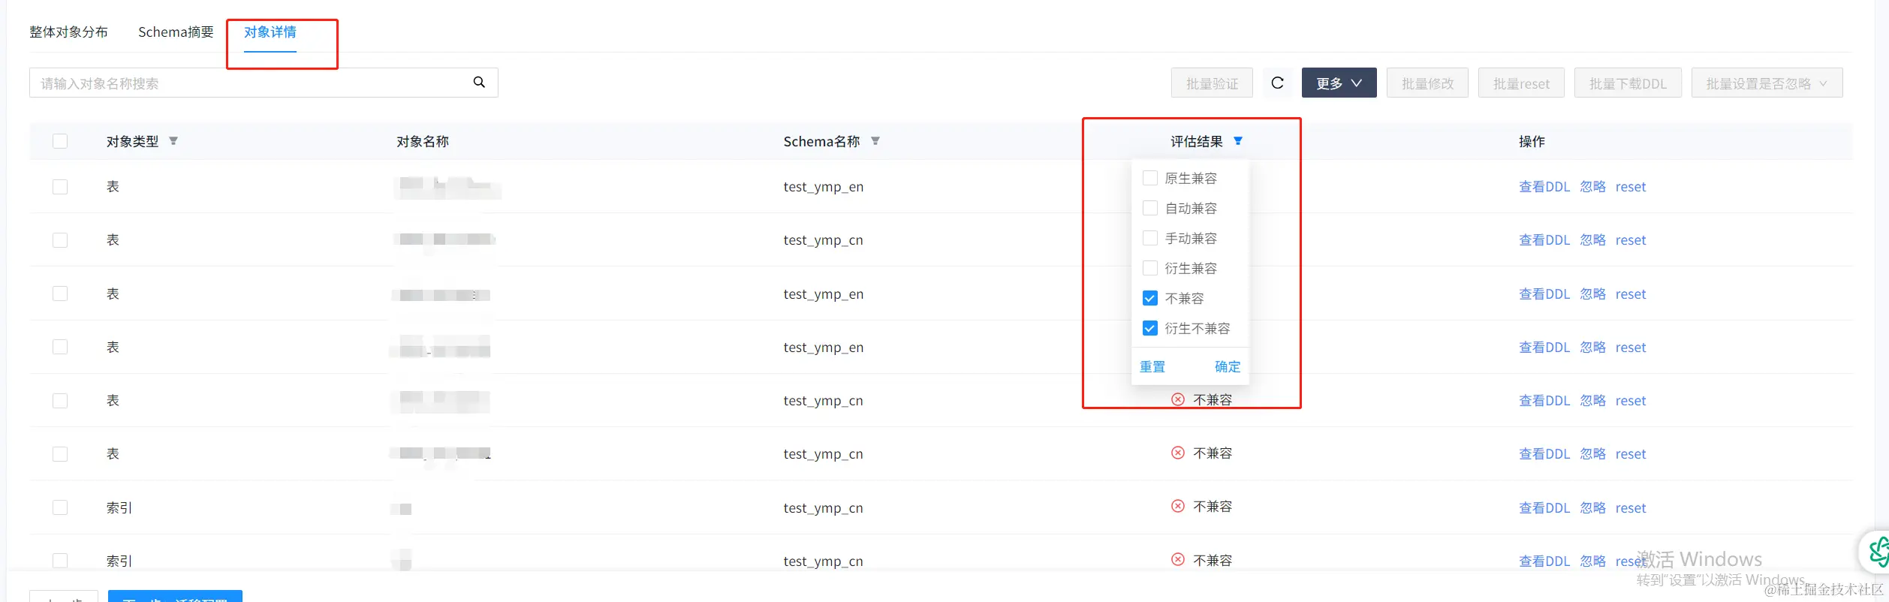This screenshot has width=1889, height=602.
Task: Toggle 评估结果 column filter icon
Action: 1238,141
